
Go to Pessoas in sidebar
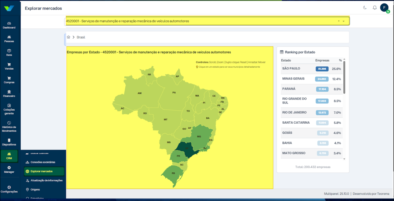coord(9,39)
